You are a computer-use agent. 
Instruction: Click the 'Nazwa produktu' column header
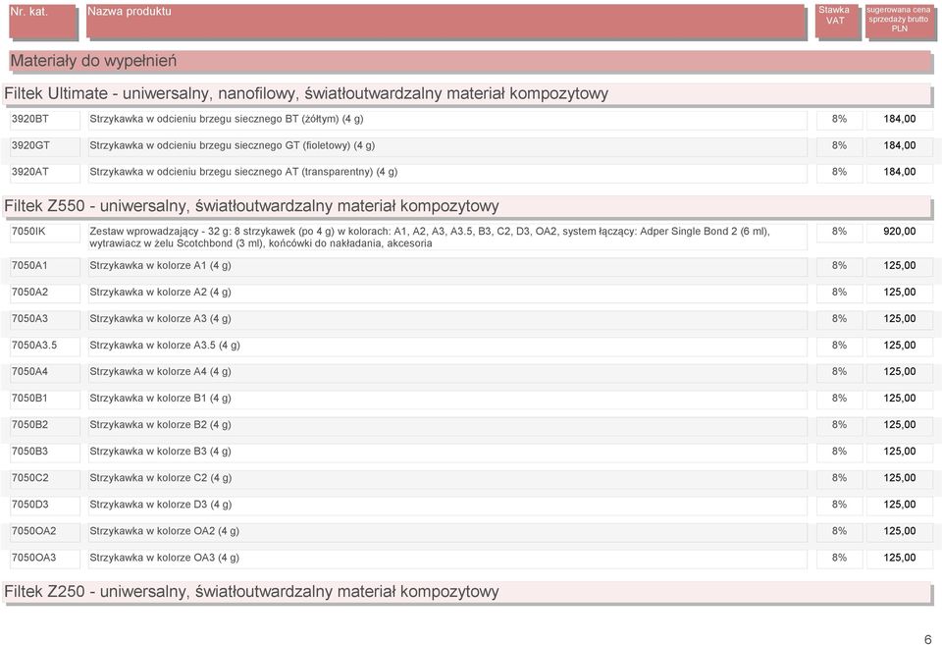click(x=445, y=23)
